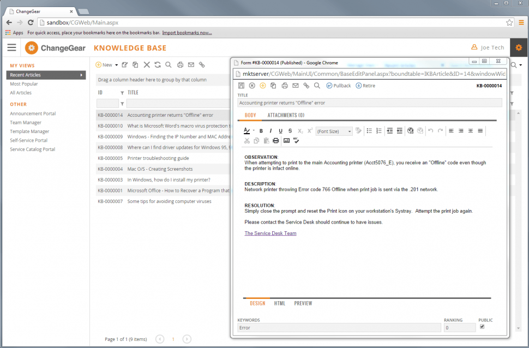The width and height of the screenshot is (529, 348).
Task: Select the Printer troubleshooting guide row
Action: click(x=163, y=158)
